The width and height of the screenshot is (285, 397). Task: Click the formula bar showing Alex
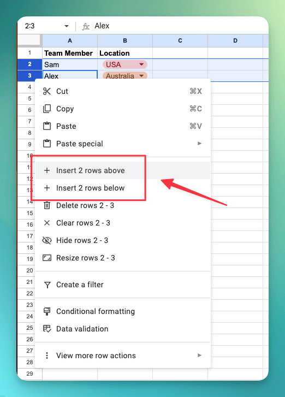coord(177,26)
